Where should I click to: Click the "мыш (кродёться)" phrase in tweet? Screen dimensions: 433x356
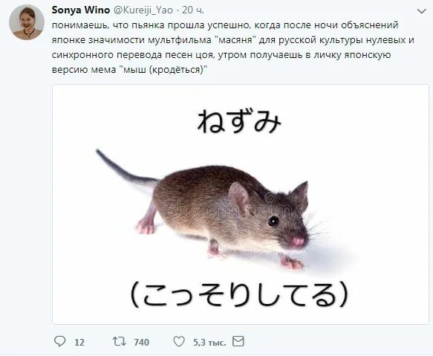[x=163, y=70]
